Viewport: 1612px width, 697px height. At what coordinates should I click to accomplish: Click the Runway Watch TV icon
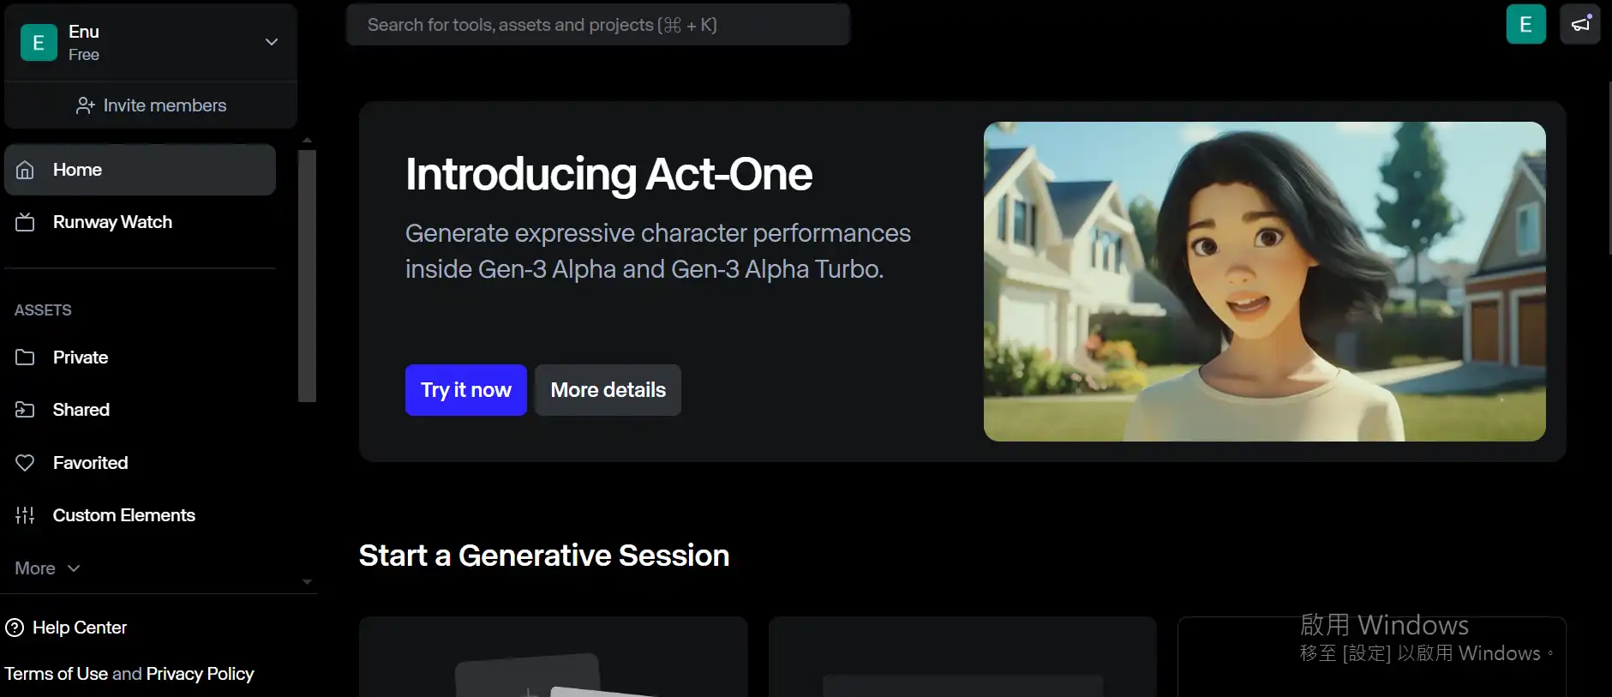click(x=26, y=223)
